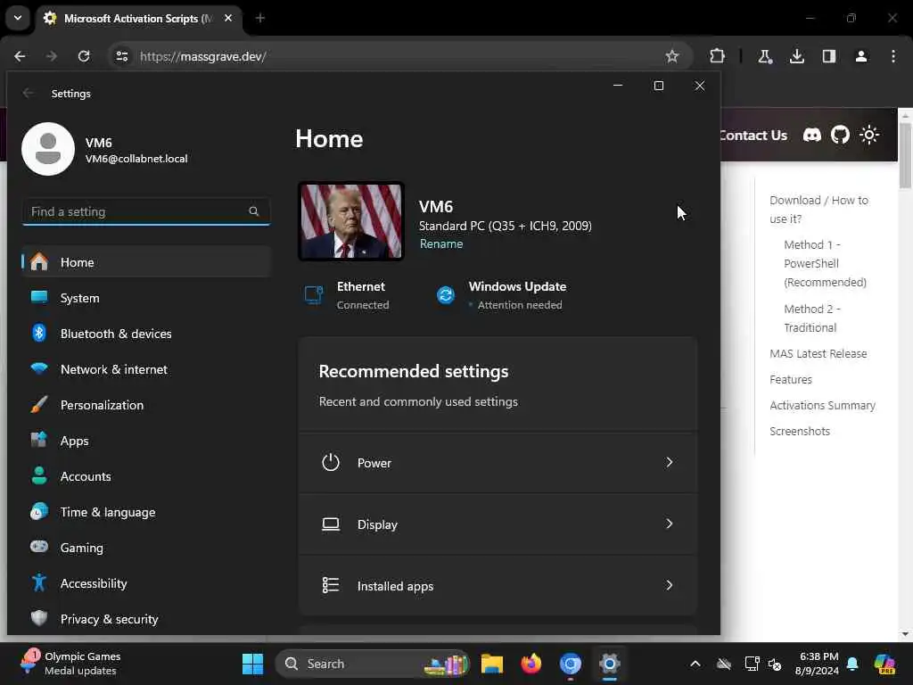
Task: Bookmark this page with the star icon
Action: (x=672, y=56)
